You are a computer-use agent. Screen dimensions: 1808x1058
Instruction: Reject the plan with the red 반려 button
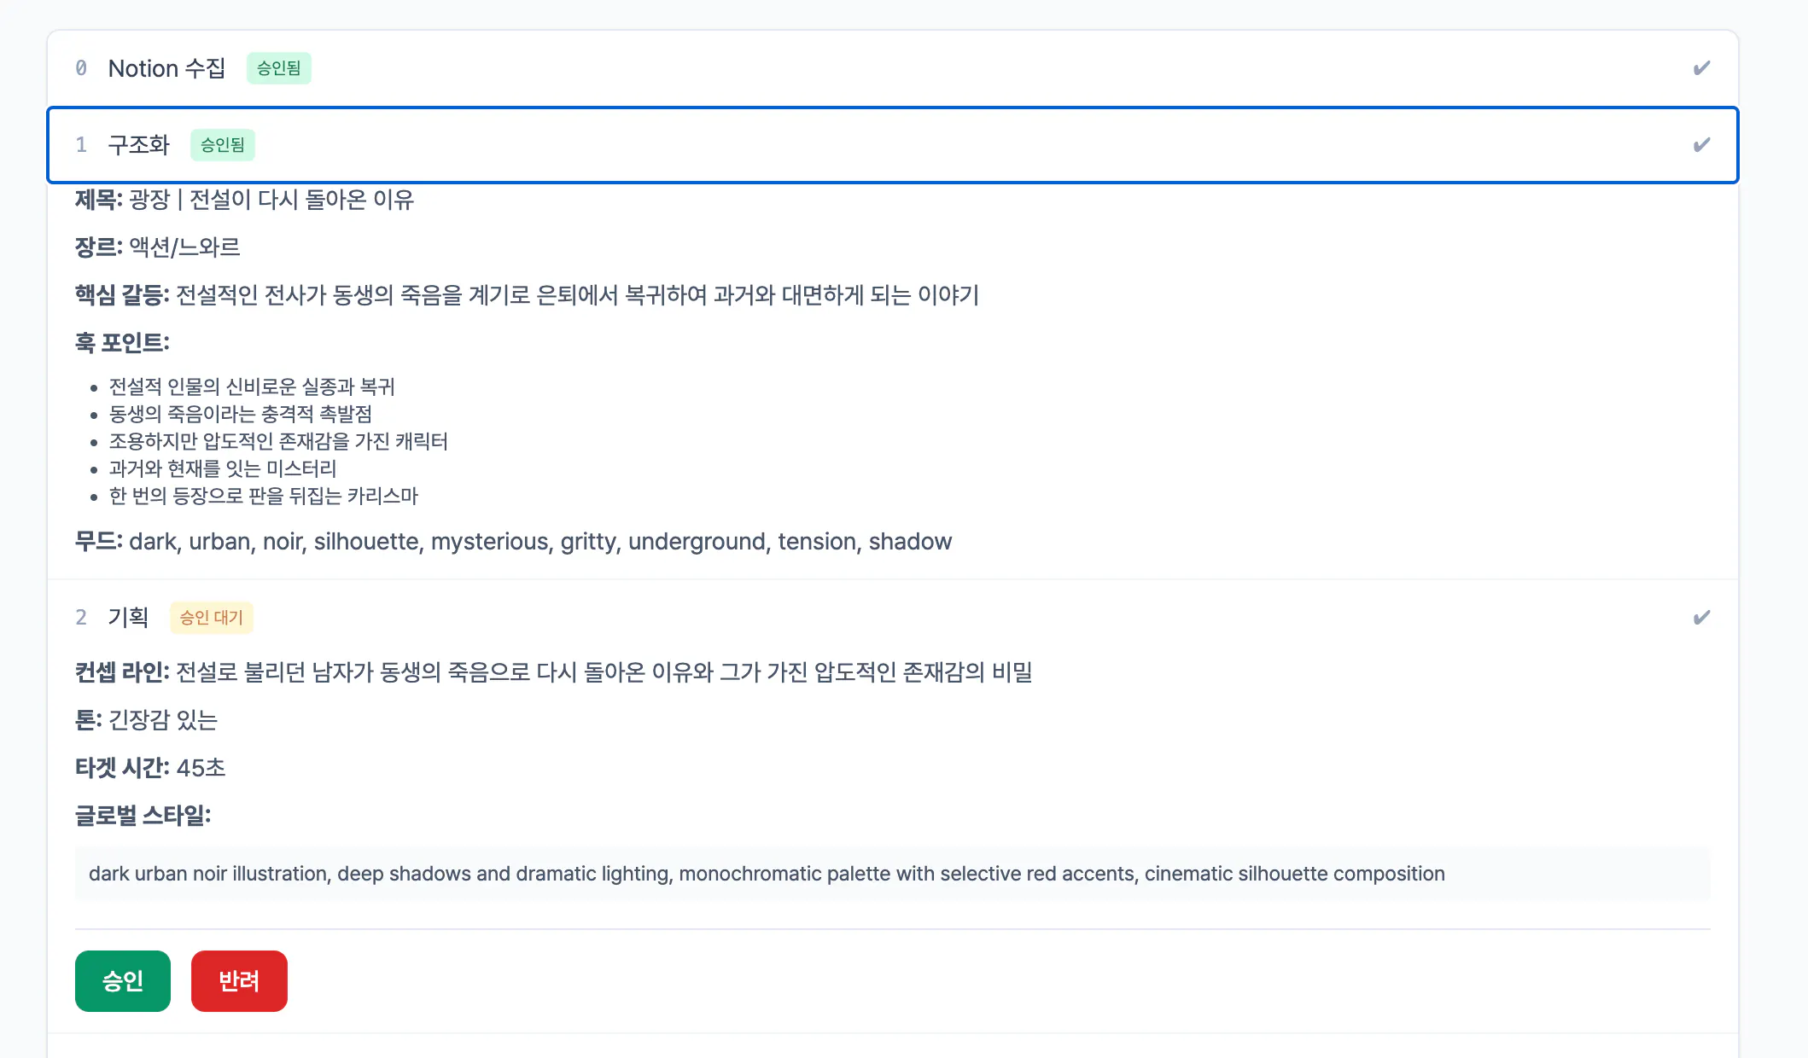(239, 981)
